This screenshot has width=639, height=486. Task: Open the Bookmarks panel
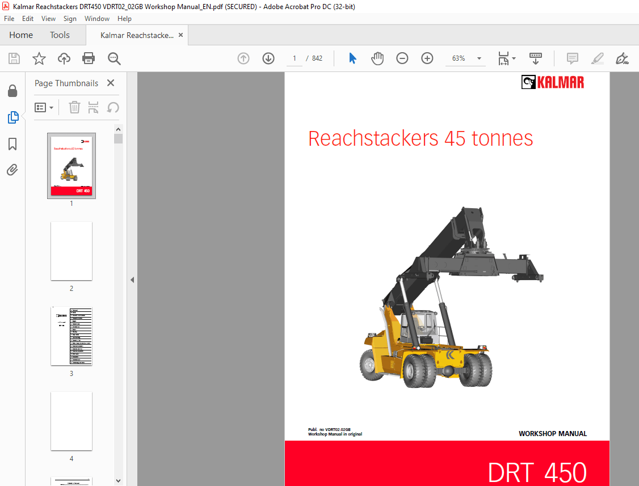12,144
